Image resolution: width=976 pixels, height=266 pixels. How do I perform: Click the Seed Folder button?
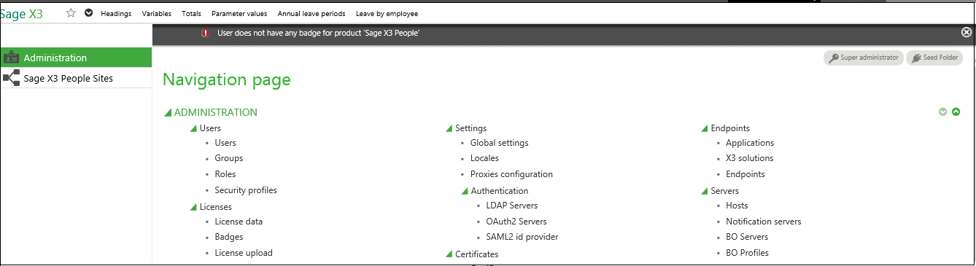pos(934,58)
